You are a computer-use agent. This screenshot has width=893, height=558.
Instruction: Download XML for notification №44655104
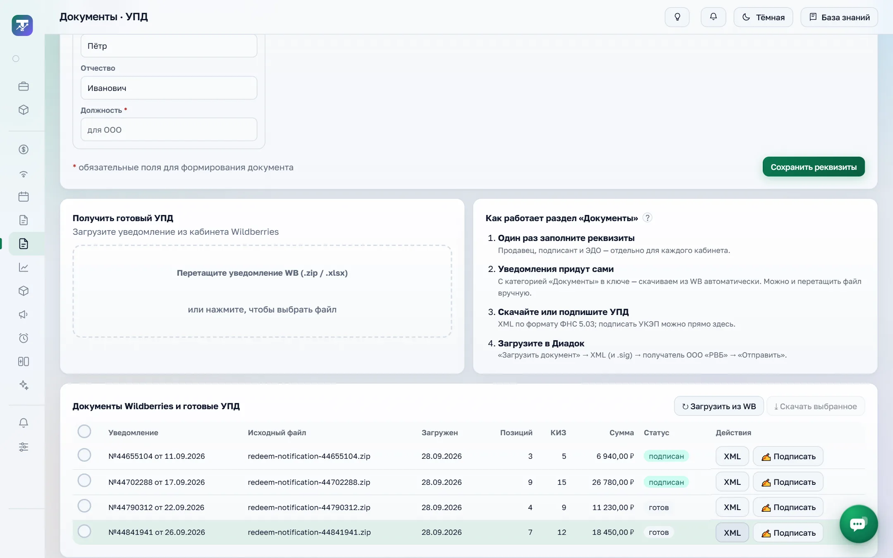[732, 456]
